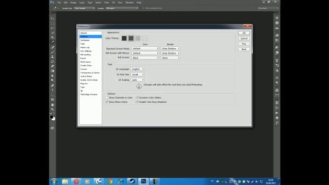The image size is (329, 185).
Task: Click OK in Preferences dialog
Action: [244, 33]
